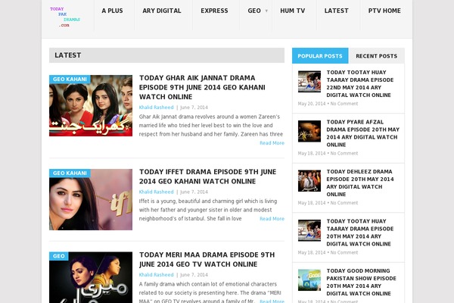Click Read More for Iffet post
Image resolution: width=454 pixels, height=303 pixels.
point(272,219)
